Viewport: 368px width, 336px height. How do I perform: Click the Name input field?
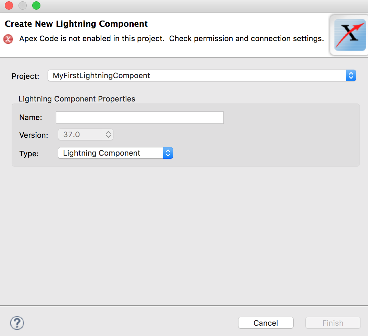[x=140, y=117]
